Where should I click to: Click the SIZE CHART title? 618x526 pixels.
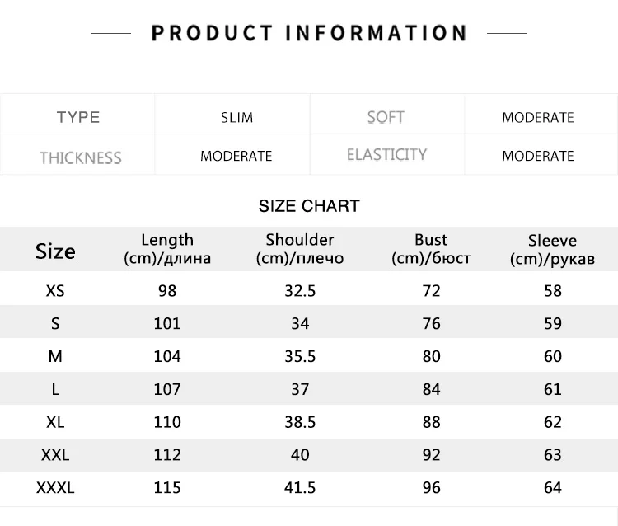point(309,206)
